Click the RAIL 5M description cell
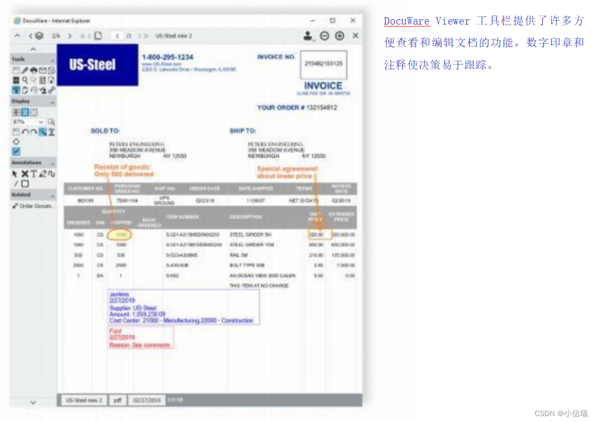Screen dimensions: 596x422 point(239,255)
